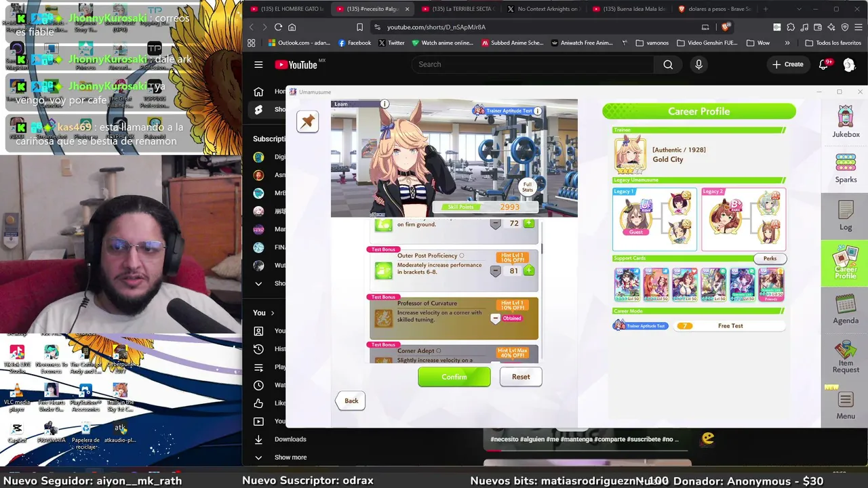This screenshot has height=488, width=868.
Task: Click the YouTube search magnifier button
Action: coord(668,64)
